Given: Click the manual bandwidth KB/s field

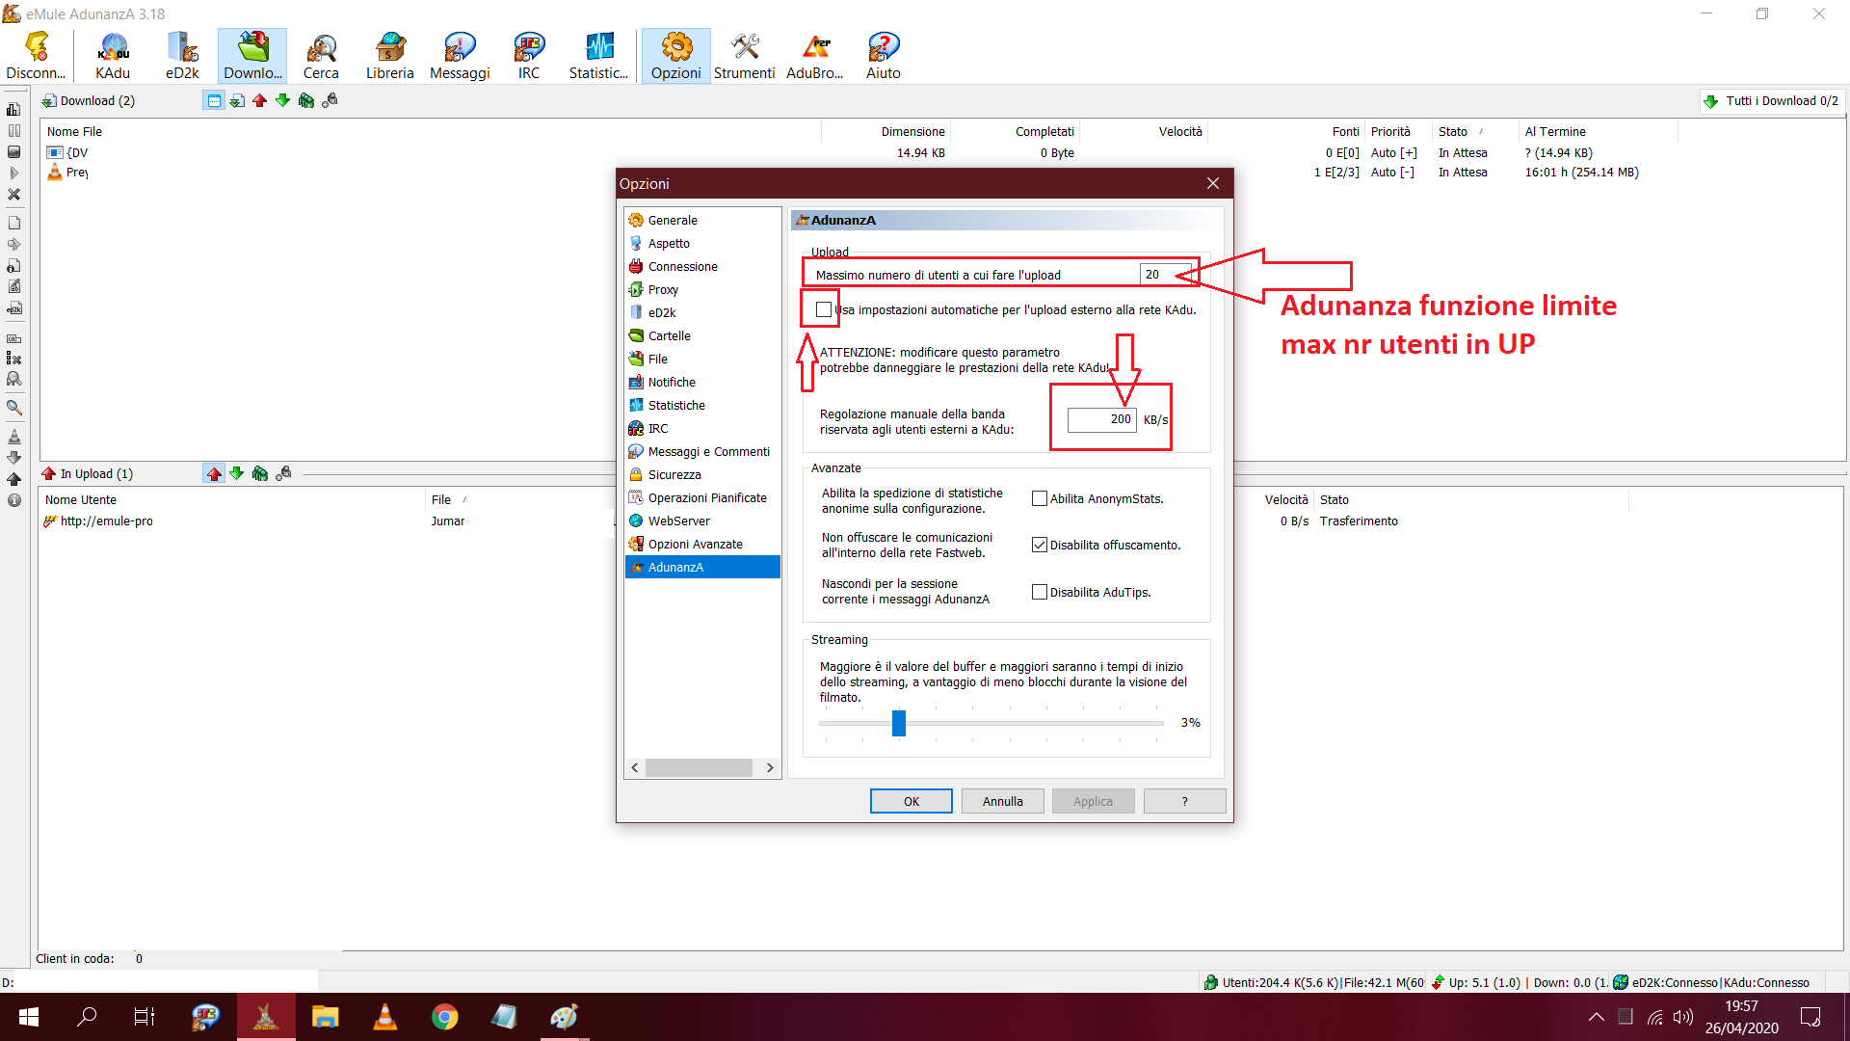Looking at the screenshot, I should 1102,419.
